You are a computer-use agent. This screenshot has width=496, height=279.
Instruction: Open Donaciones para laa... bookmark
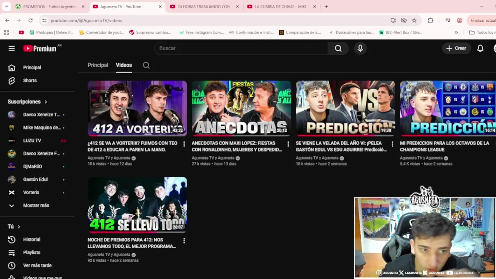click(x=351, y=32)
